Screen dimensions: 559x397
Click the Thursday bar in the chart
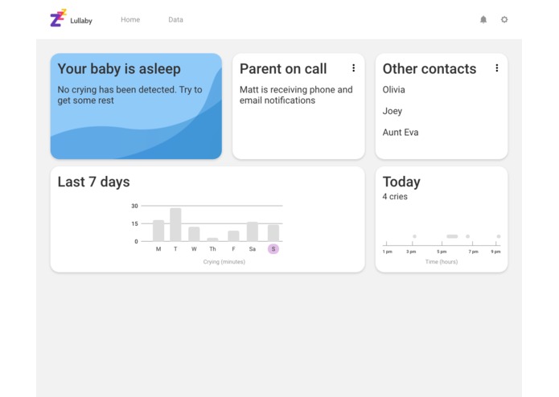tap(212, 239)
